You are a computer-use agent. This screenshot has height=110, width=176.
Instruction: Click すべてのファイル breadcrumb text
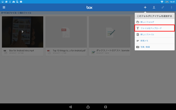click(x=9, y=13)
